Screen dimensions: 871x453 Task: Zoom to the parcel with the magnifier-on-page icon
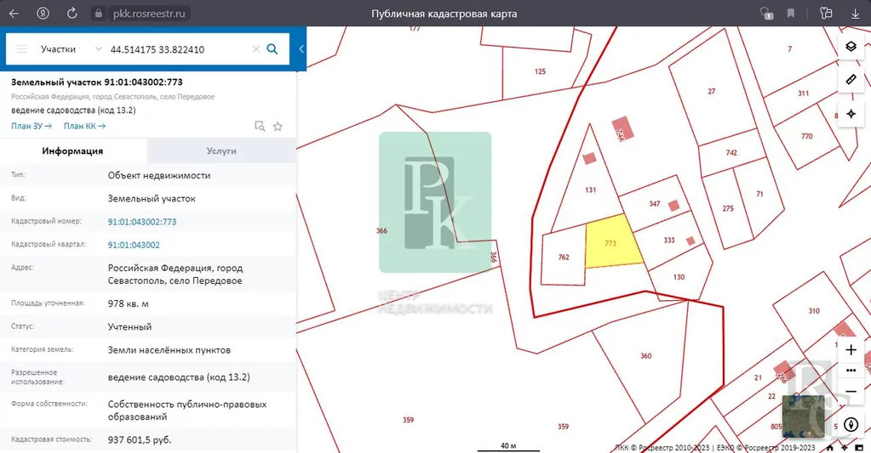260,126
